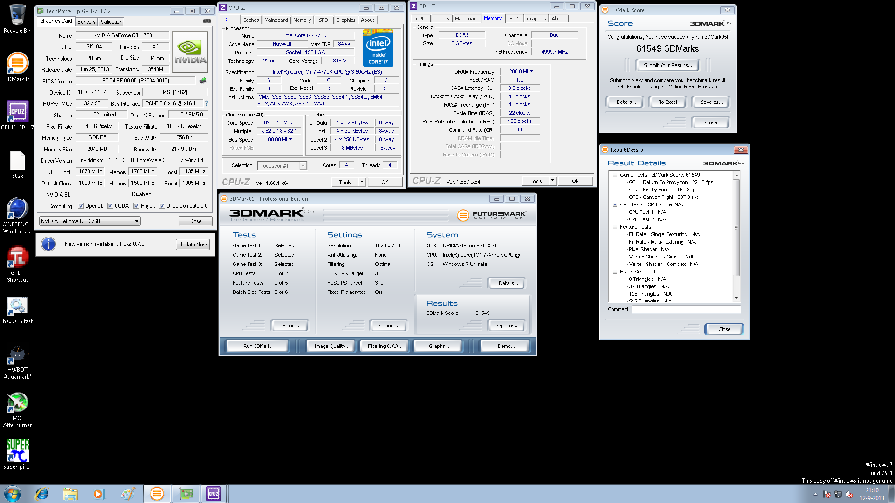Image resolution: width=895 pixels, height=503 pixels.
Task: Click Change... under Settings
Action: click(390, 326)
